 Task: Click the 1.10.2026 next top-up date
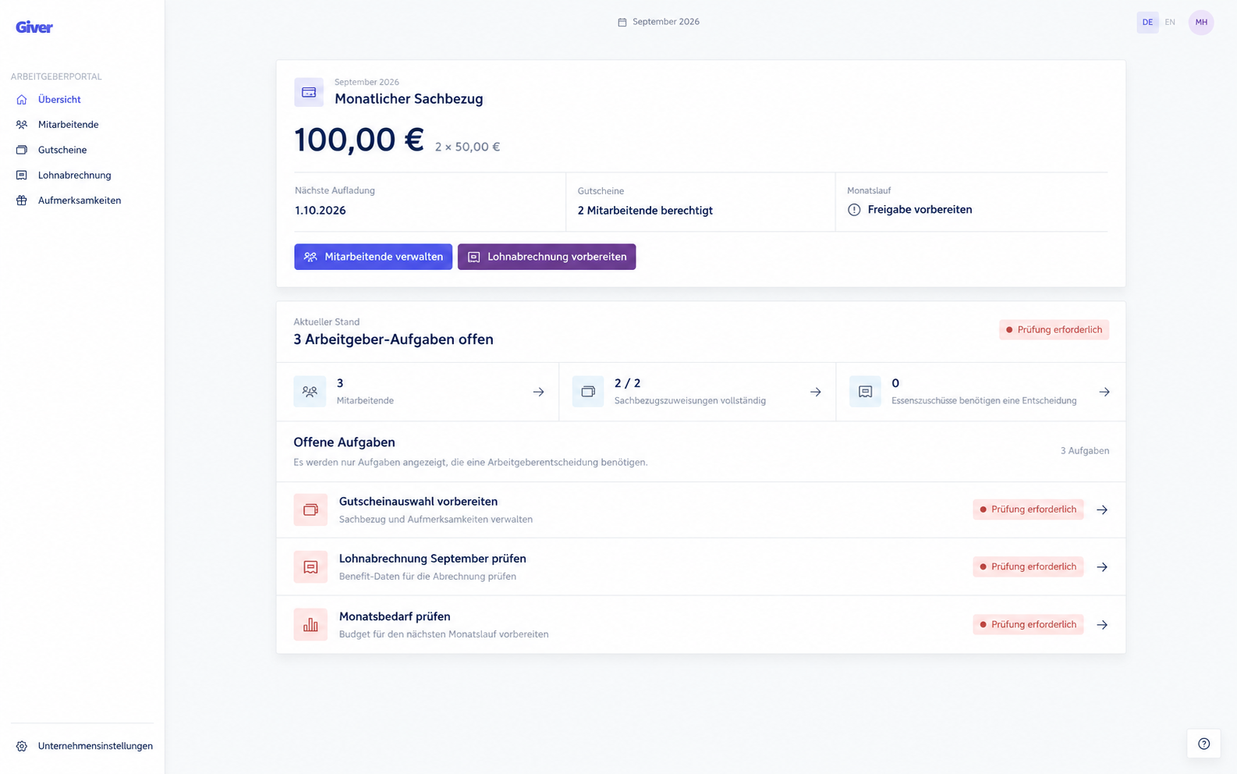pyautogui.click(x=320, y=211)
